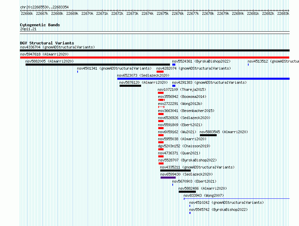Open nsv4282074 gnomAD variant label
Viewport: 299px width, 226px height.
coord(194,68)
